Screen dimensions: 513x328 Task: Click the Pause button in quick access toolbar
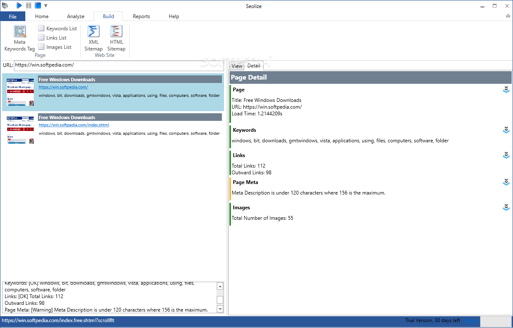click(29, 5)
